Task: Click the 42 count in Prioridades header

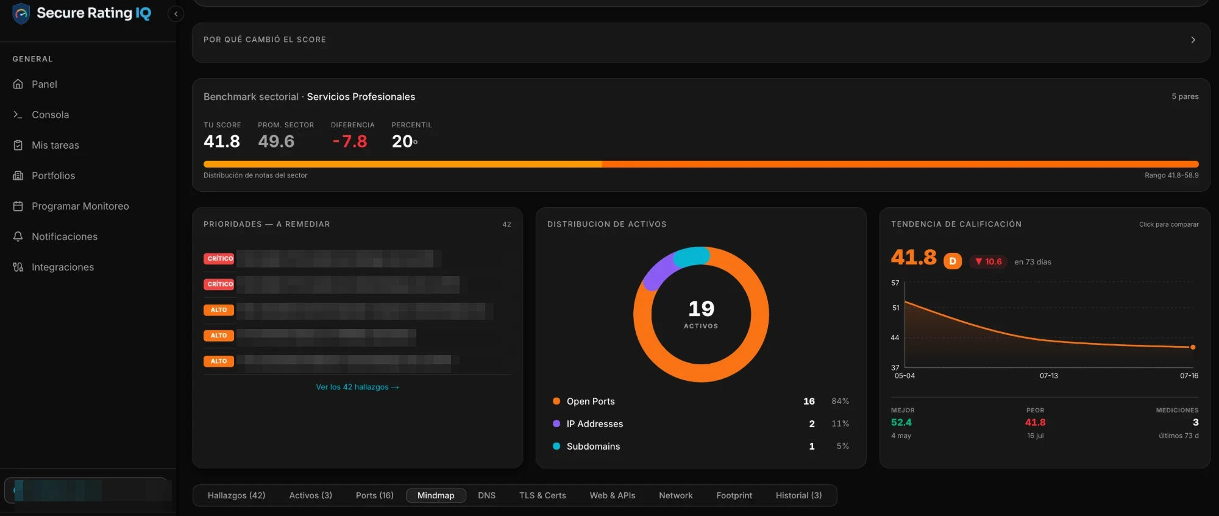Action: 506,224
